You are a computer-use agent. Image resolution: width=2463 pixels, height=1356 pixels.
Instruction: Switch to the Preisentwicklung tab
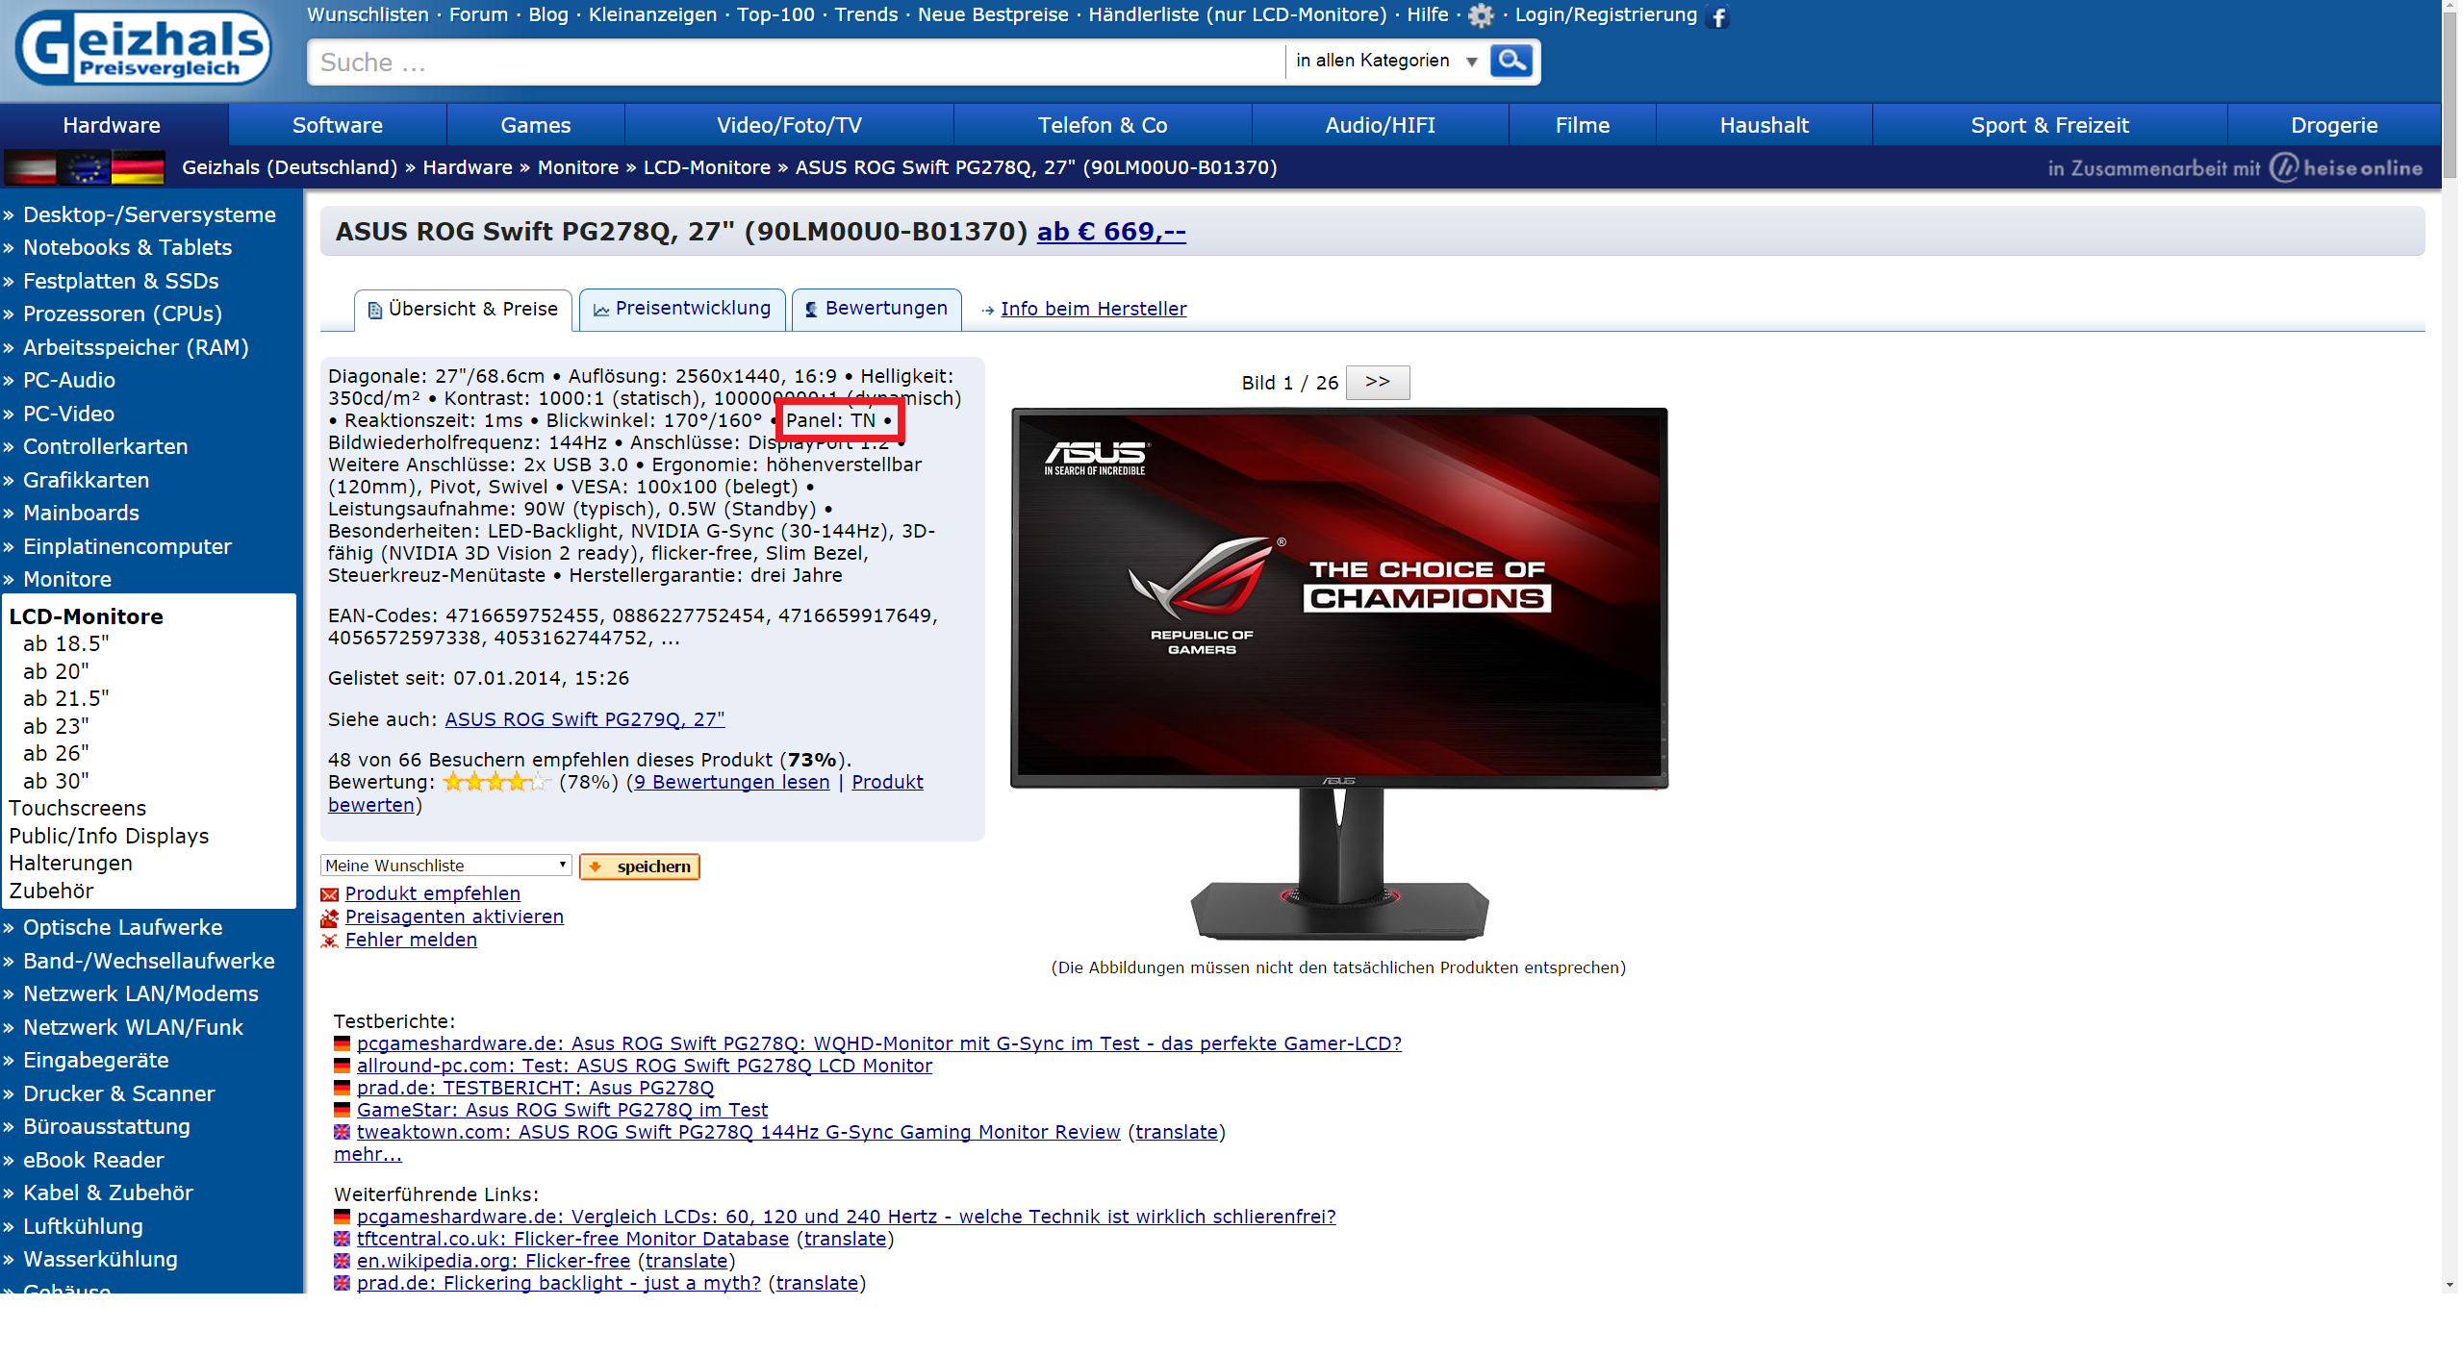682,309
